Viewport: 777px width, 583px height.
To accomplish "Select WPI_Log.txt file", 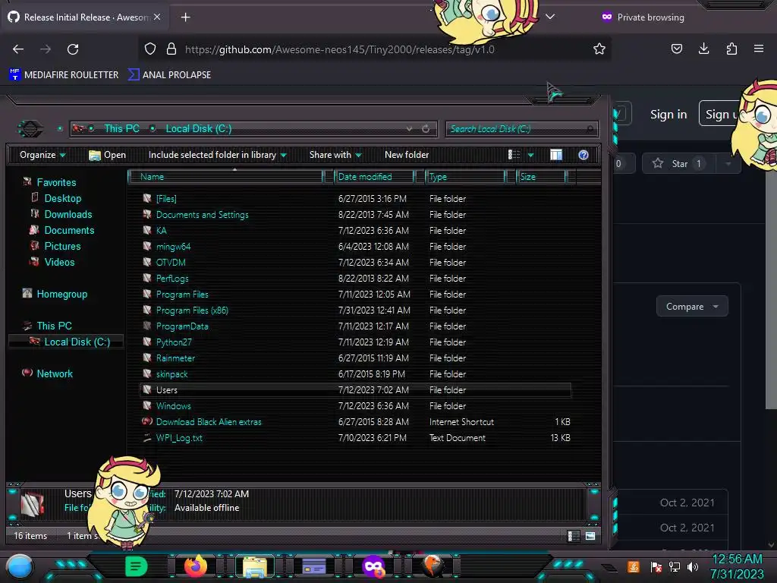I will click(179, 438).
